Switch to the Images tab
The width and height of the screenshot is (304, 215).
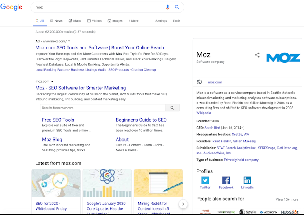[115, 21]
